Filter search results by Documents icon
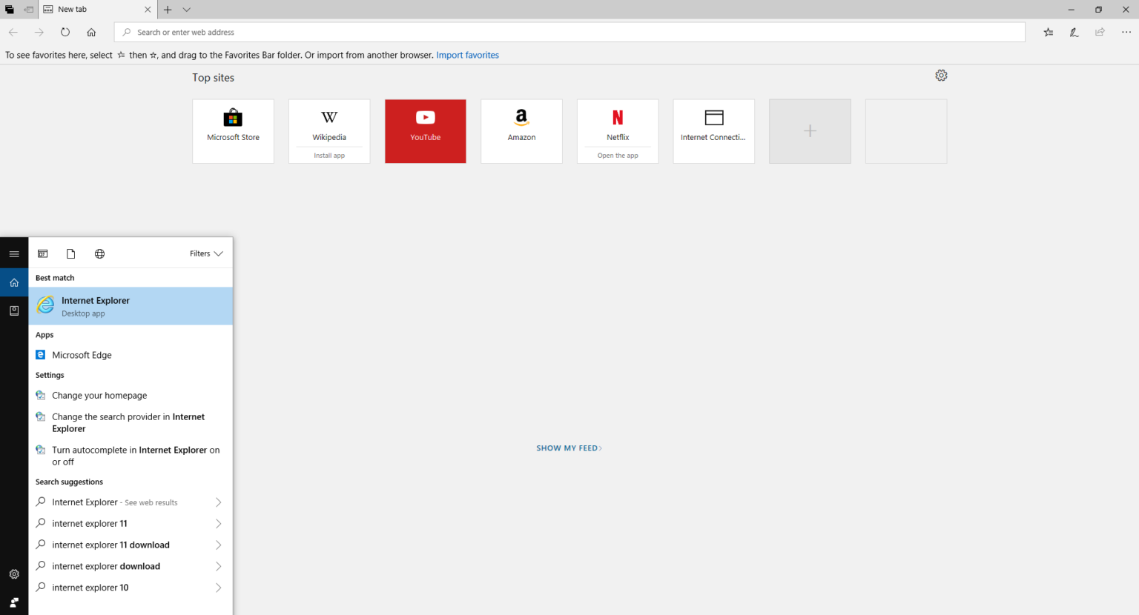 pos(71,253)
